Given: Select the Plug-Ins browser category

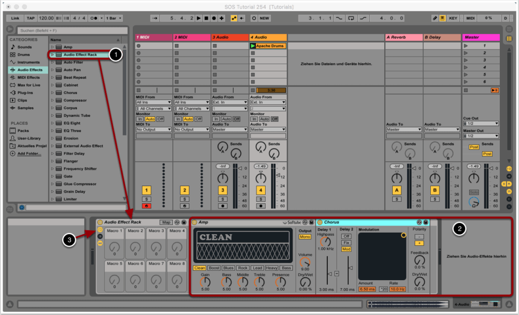Looking at the screenshot, I should point(25,93).
